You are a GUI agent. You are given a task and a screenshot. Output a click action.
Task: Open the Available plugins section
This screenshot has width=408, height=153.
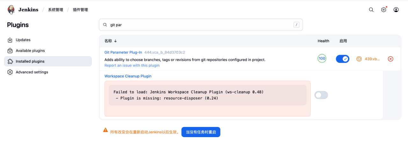click(48, 51)
